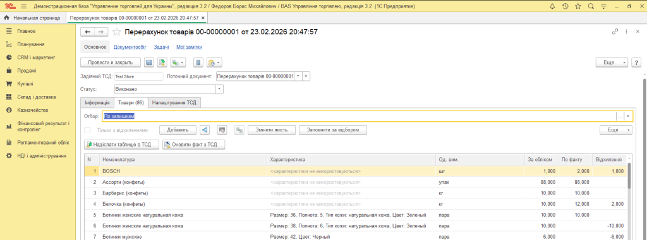Toggle Тільки з відхиленнями checkbox
Image resolution: width=647 pixels, height=240 pixels.
[x=87, y=130]
